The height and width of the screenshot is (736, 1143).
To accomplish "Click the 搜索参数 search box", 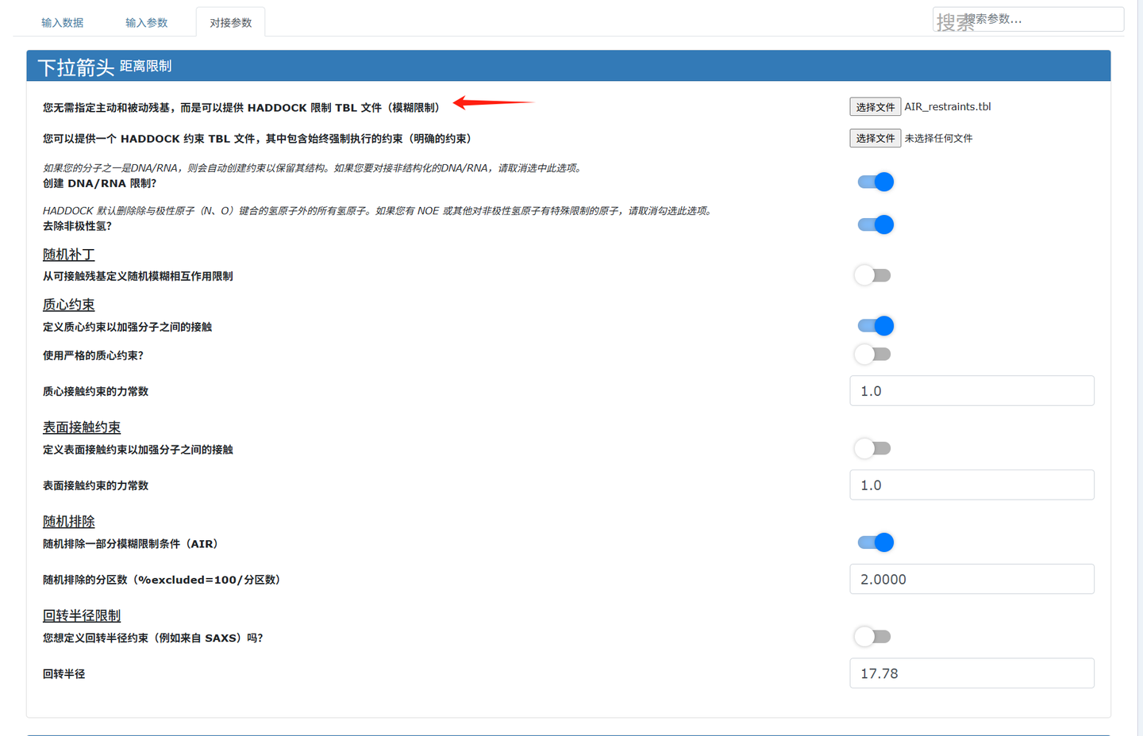I will tap(1028, 18).
